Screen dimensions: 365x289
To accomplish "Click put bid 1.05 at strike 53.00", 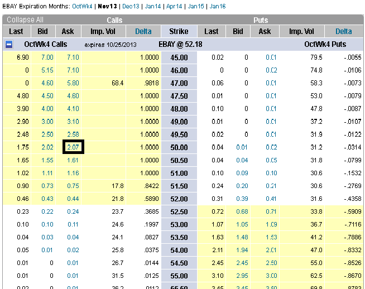I will pyautogui.click(x=242, y=224).
